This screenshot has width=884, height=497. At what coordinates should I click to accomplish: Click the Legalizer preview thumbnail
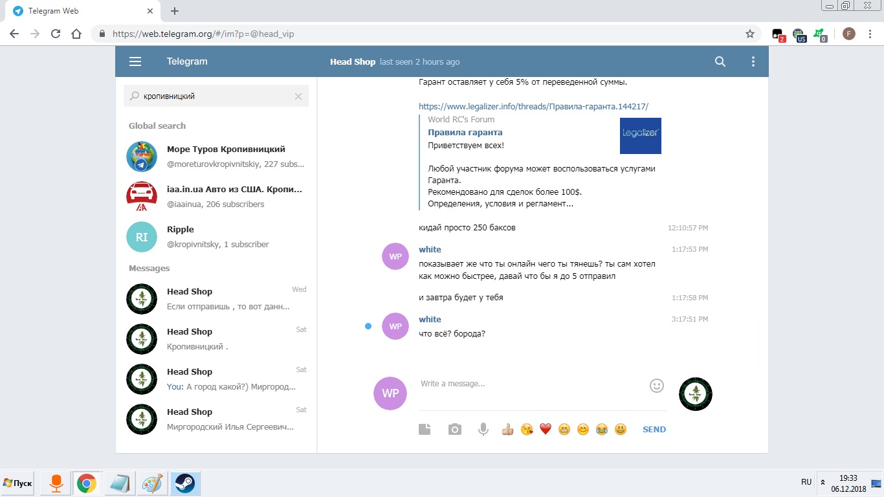[x=640, y=136]
